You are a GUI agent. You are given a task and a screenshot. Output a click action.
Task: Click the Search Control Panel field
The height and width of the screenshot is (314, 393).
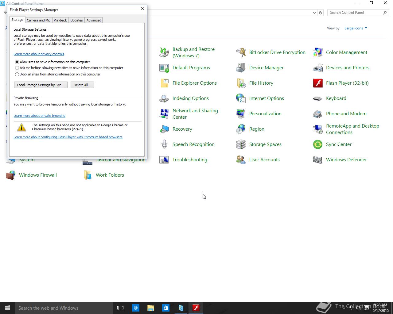click(x=358, y=13)
